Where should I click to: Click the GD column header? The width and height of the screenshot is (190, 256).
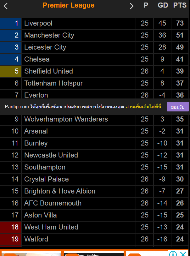click(163, 6)
